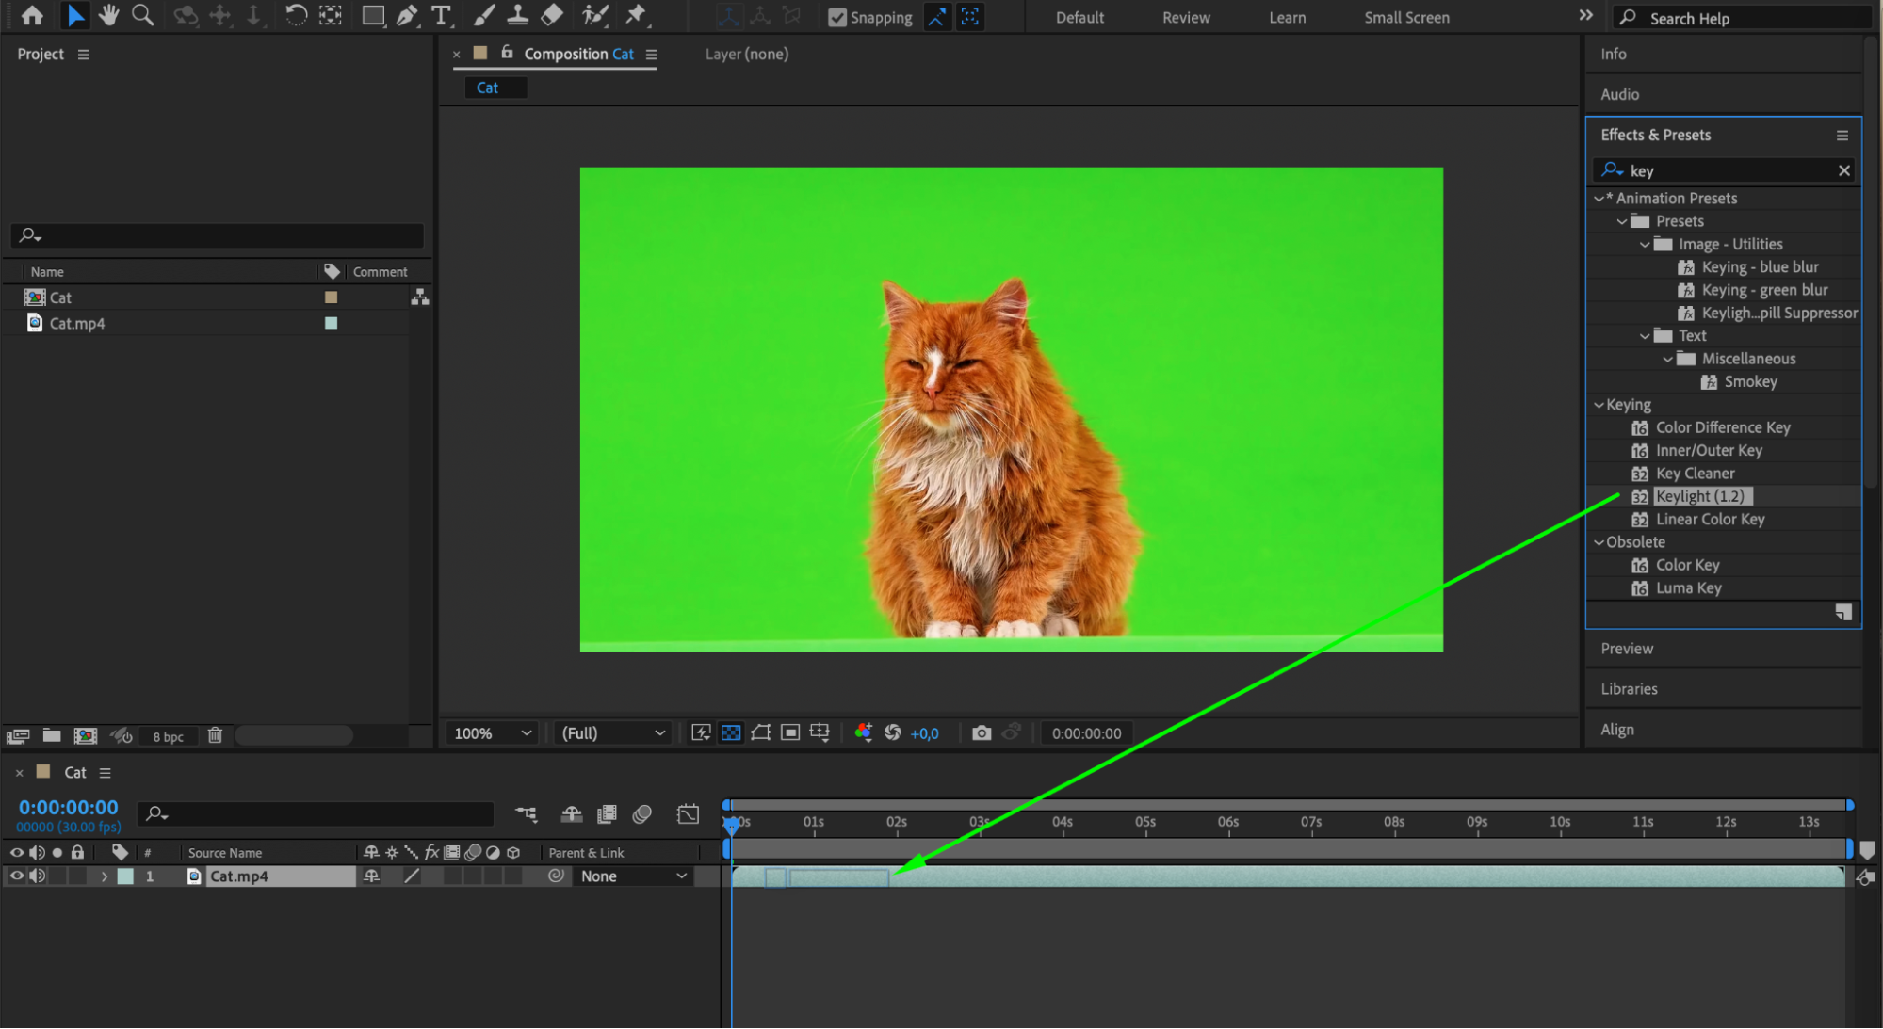
Task: Collapse the Keying effects category
Action: (1599, 405)
